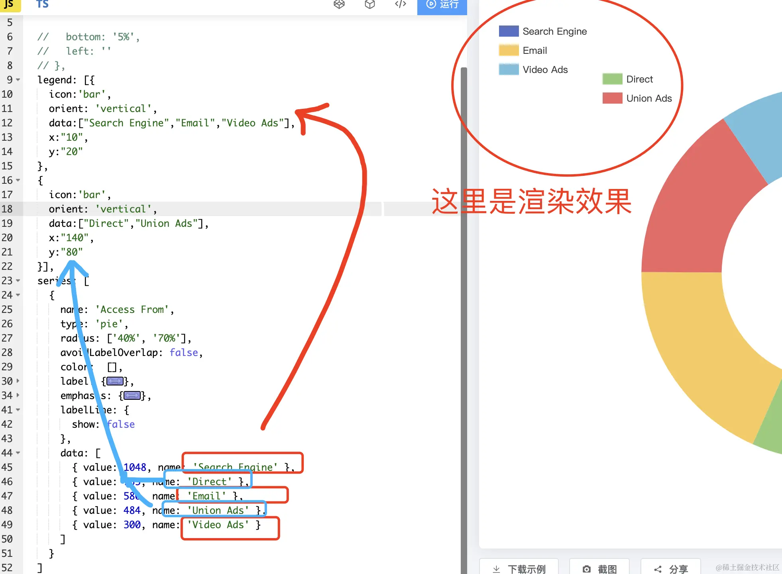Toggle Search Engine legend item
Screen dimensions: 782x574
click(554, 31)
